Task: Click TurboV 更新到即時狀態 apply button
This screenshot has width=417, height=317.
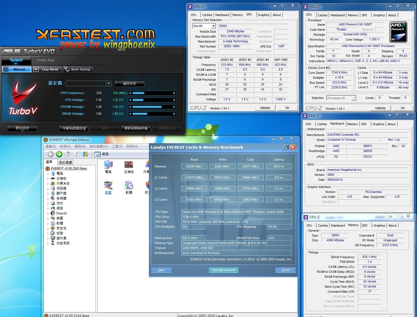Action: (136, 128)
